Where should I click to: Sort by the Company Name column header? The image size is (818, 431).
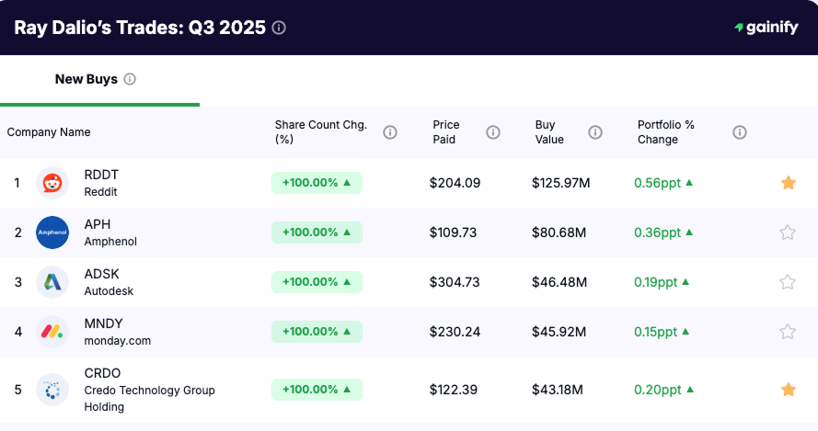tap(49, 132)
